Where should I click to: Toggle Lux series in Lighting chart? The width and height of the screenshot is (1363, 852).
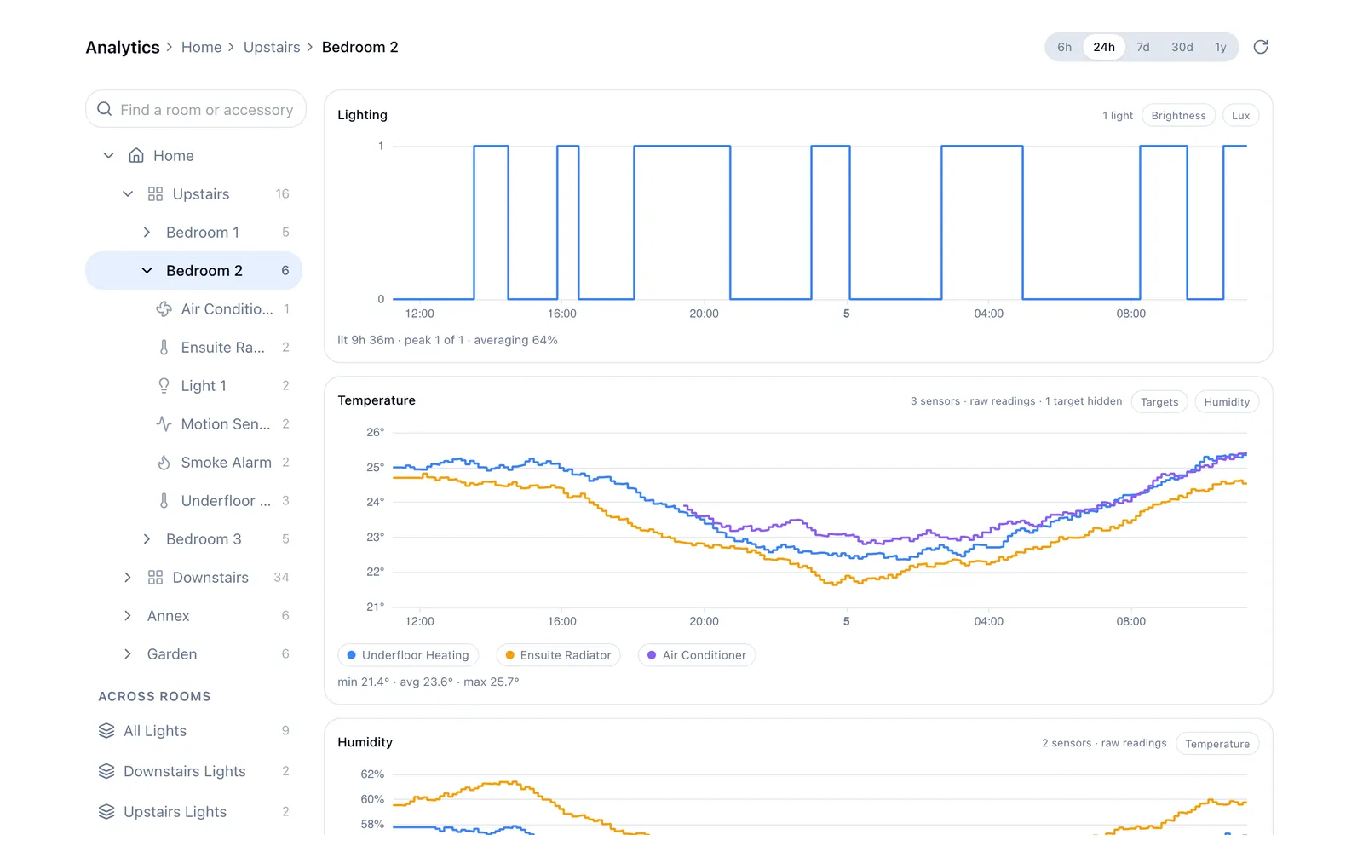point(1240,116)
